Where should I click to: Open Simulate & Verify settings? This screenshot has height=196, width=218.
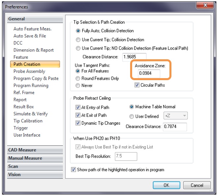point(31,114)
